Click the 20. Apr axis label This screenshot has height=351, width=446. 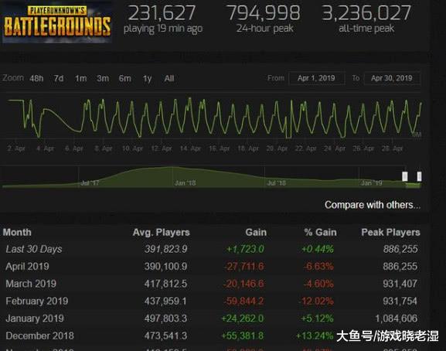(277, 148)
